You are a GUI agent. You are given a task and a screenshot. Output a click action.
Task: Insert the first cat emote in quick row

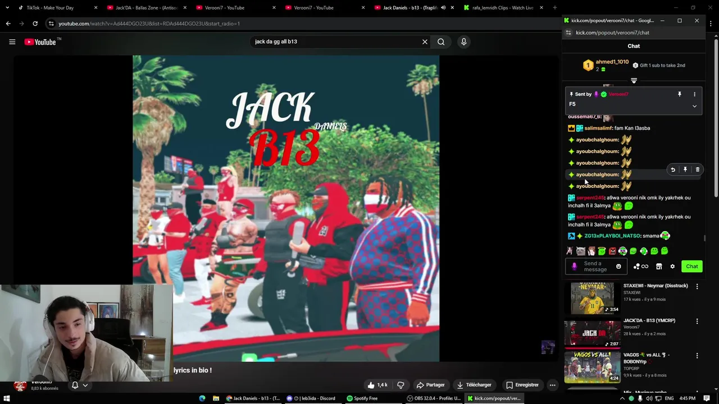point(570,251)
